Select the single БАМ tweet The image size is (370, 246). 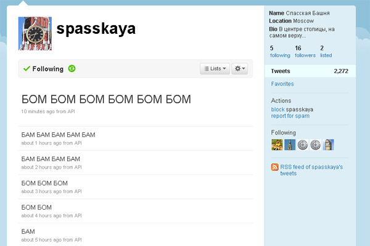click(x=28, y=232)
